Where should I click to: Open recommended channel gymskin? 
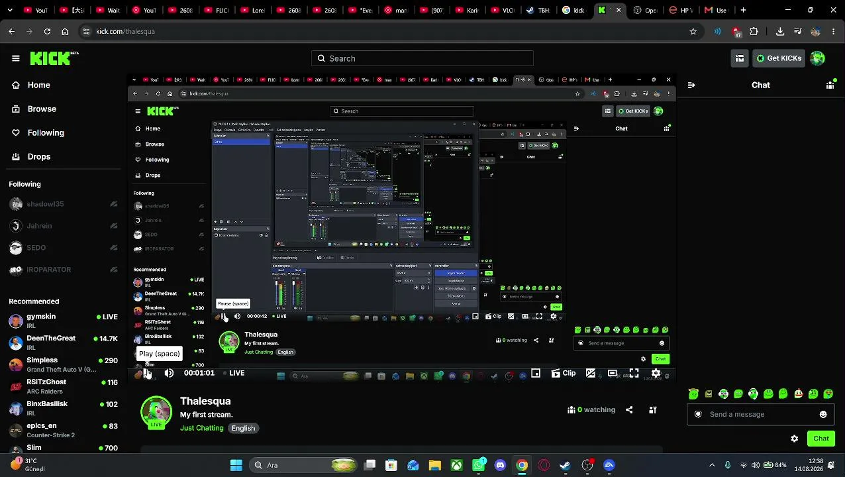pos(63,321)
